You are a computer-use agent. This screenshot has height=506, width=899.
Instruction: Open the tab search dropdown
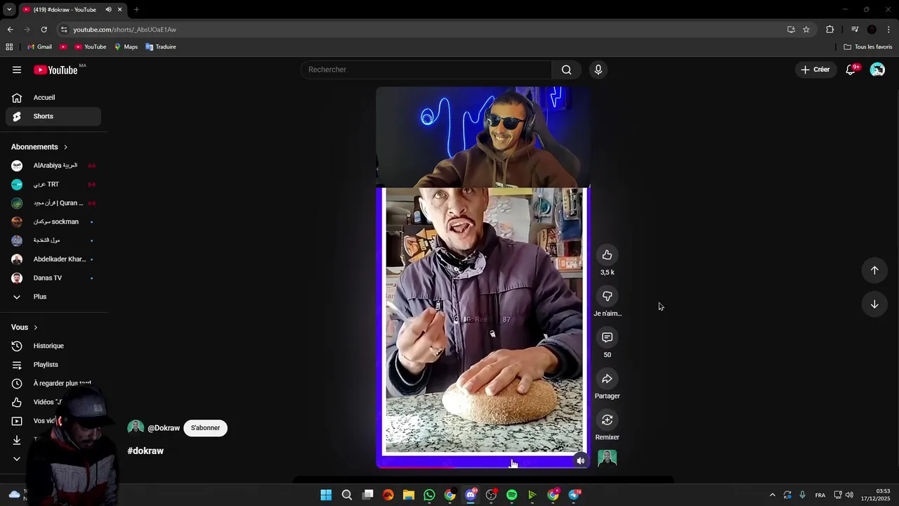(9, 10)
